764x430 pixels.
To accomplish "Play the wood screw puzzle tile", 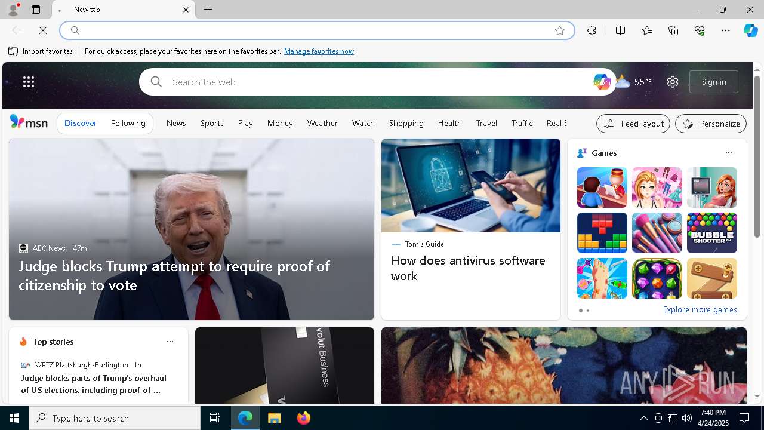I will pos(711,278).
